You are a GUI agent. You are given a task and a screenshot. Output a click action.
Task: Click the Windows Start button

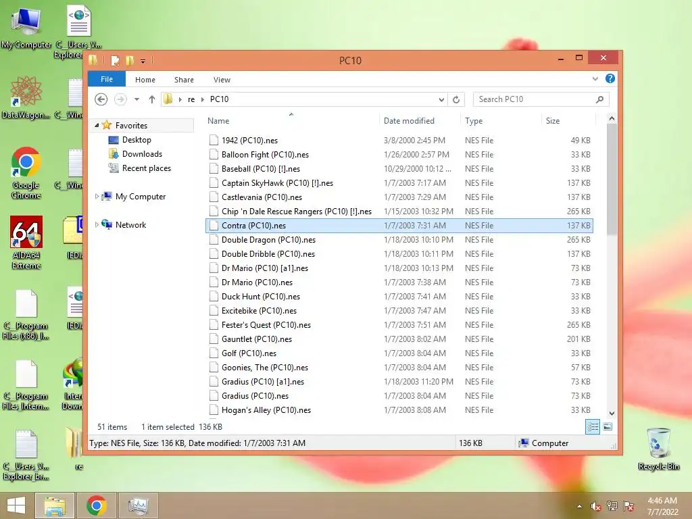click(16, 505)
